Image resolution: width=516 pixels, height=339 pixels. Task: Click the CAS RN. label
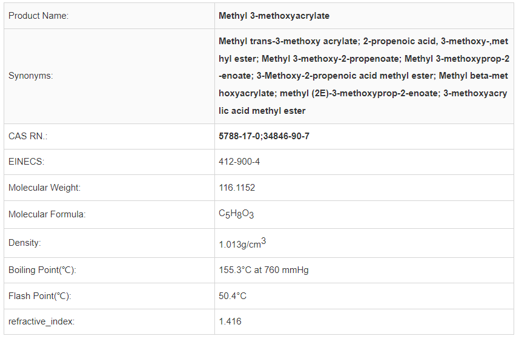(x=28, y=136)
